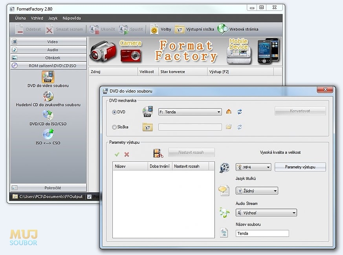The width and height of the screenshot is (343, 255).
Task: Open the Jazyk menu
Action: pyautogui.click(x=53, y=18)
